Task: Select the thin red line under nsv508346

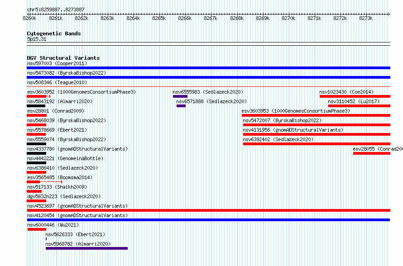Action: (208, 87)
